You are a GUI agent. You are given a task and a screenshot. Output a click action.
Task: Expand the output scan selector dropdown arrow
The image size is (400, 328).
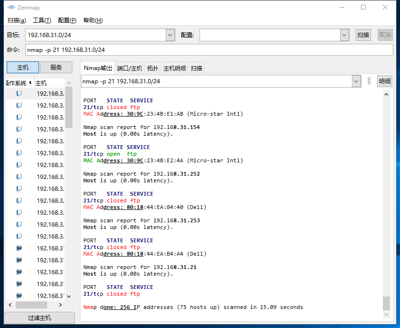tap(356, 81)
